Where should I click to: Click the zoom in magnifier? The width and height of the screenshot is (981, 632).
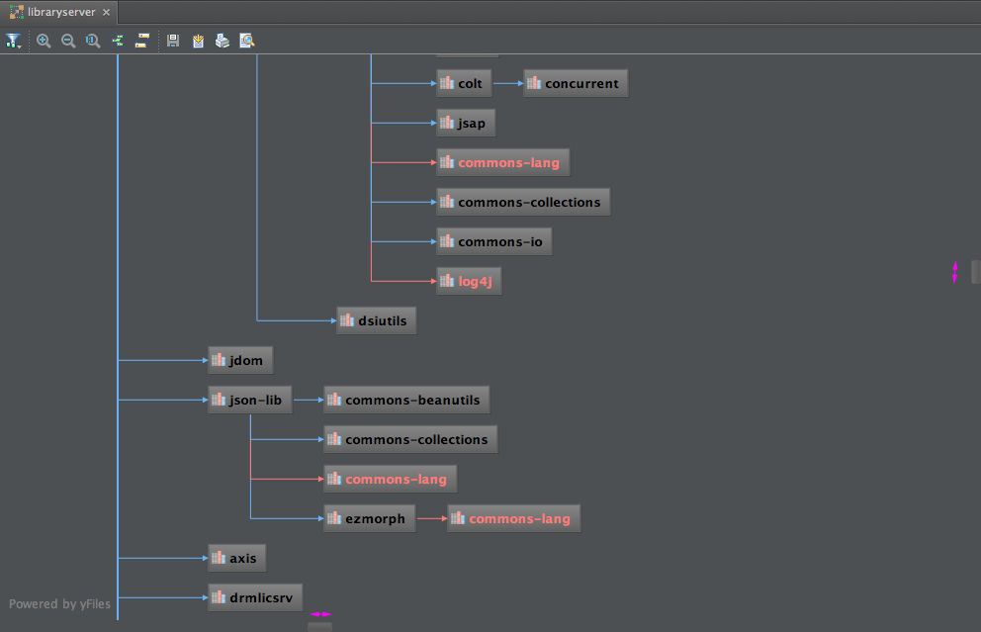tap(44, 42)
